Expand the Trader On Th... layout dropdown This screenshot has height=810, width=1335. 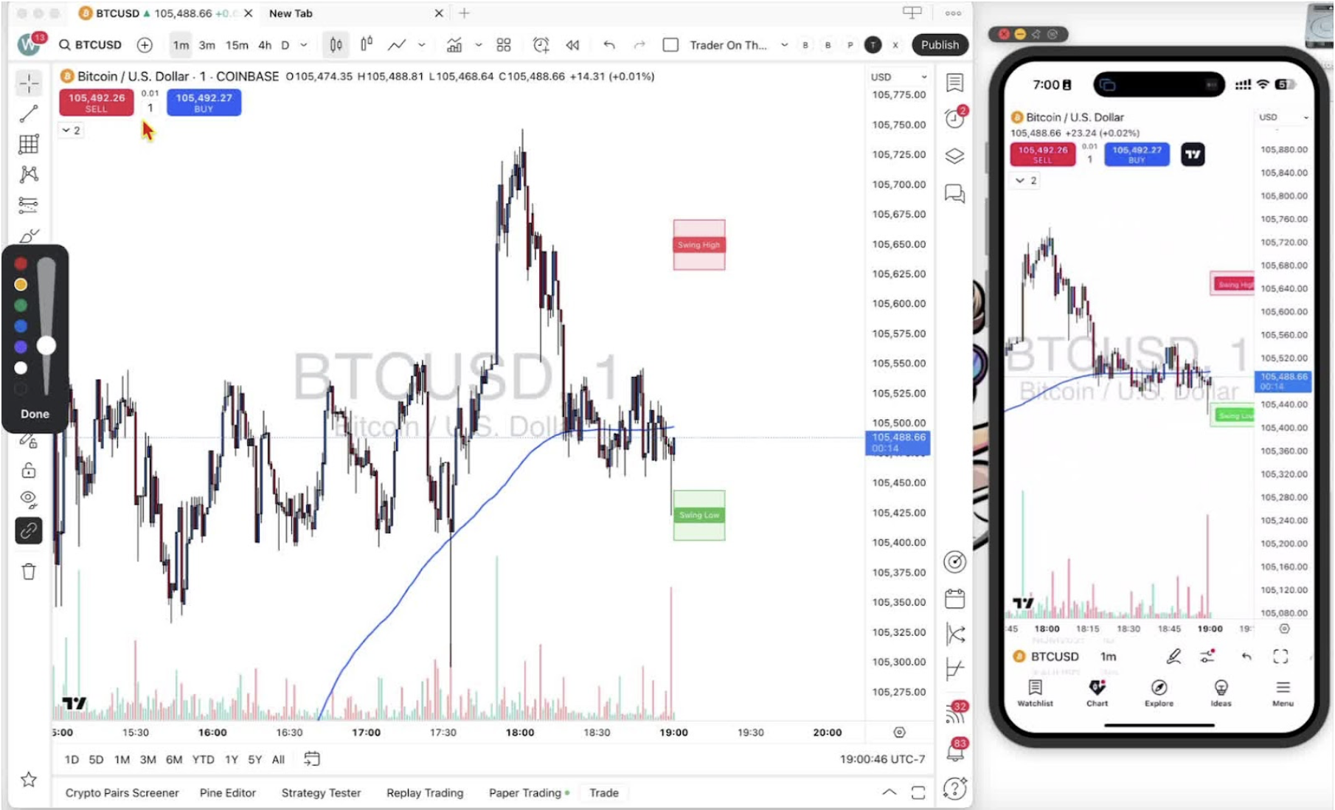coord(784,45)
